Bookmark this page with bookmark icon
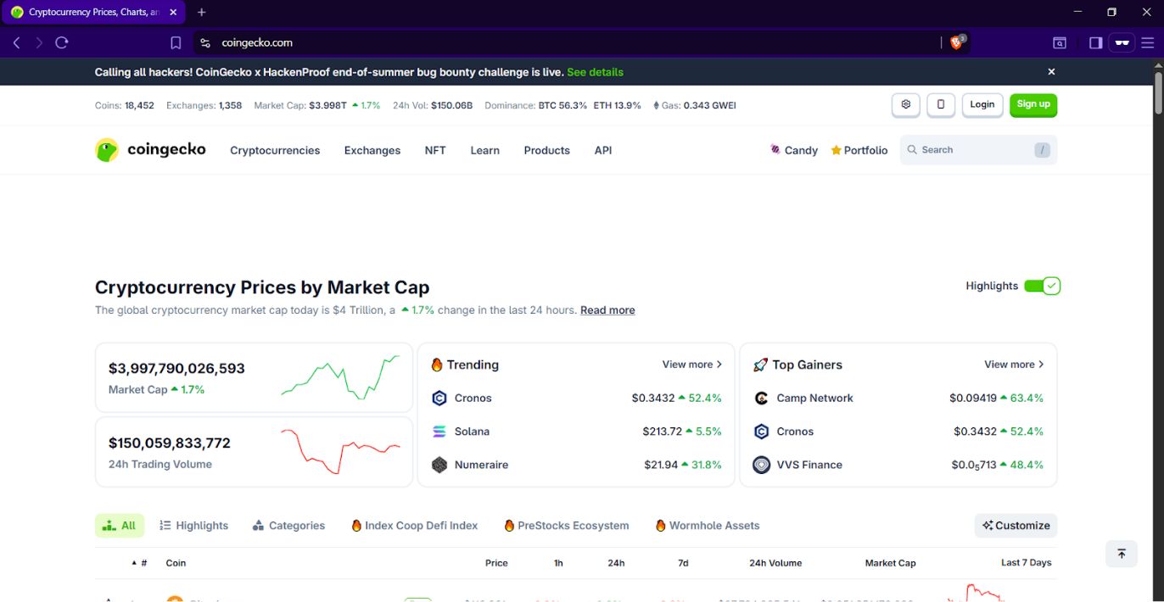Screen dimensions: 1164x602 (176, 42)
